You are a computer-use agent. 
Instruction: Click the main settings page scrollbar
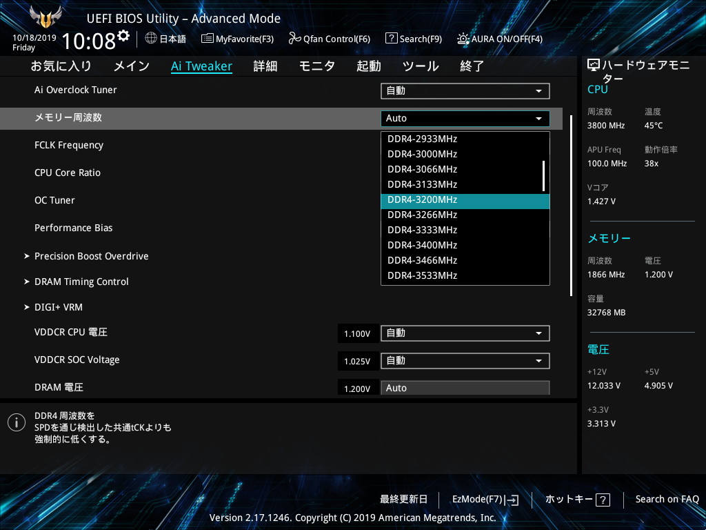[x=571, y=206]
